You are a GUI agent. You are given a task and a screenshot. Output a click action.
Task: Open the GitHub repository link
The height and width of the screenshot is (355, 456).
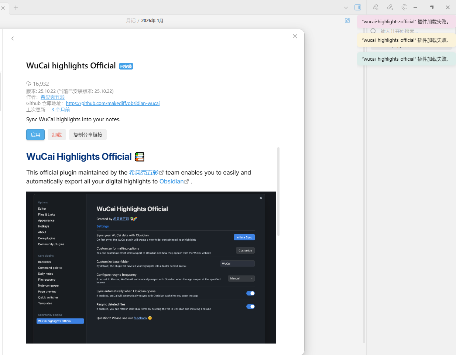coord(113,104)
